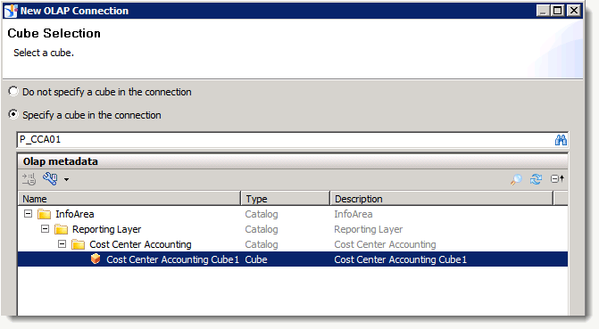Click the magnifier find icon in toolbar
This screenshot has height=329, width=599.
(516, 179)
